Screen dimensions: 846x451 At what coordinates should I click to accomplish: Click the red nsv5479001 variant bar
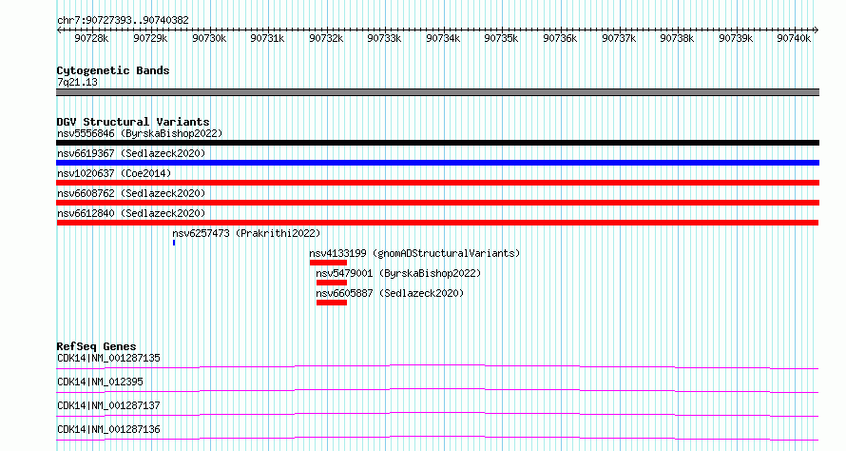[332, 283]
